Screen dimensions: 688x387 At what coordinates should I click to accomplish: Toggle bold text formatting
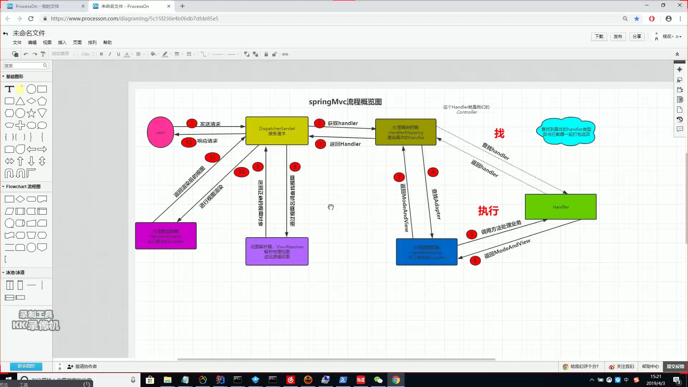coord(101,54)
